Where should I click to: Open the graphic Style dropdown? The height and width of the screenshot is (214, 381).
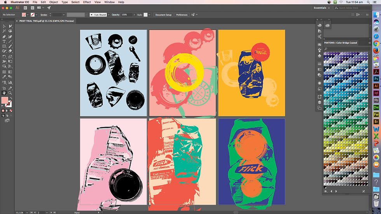tap(149, 15)
